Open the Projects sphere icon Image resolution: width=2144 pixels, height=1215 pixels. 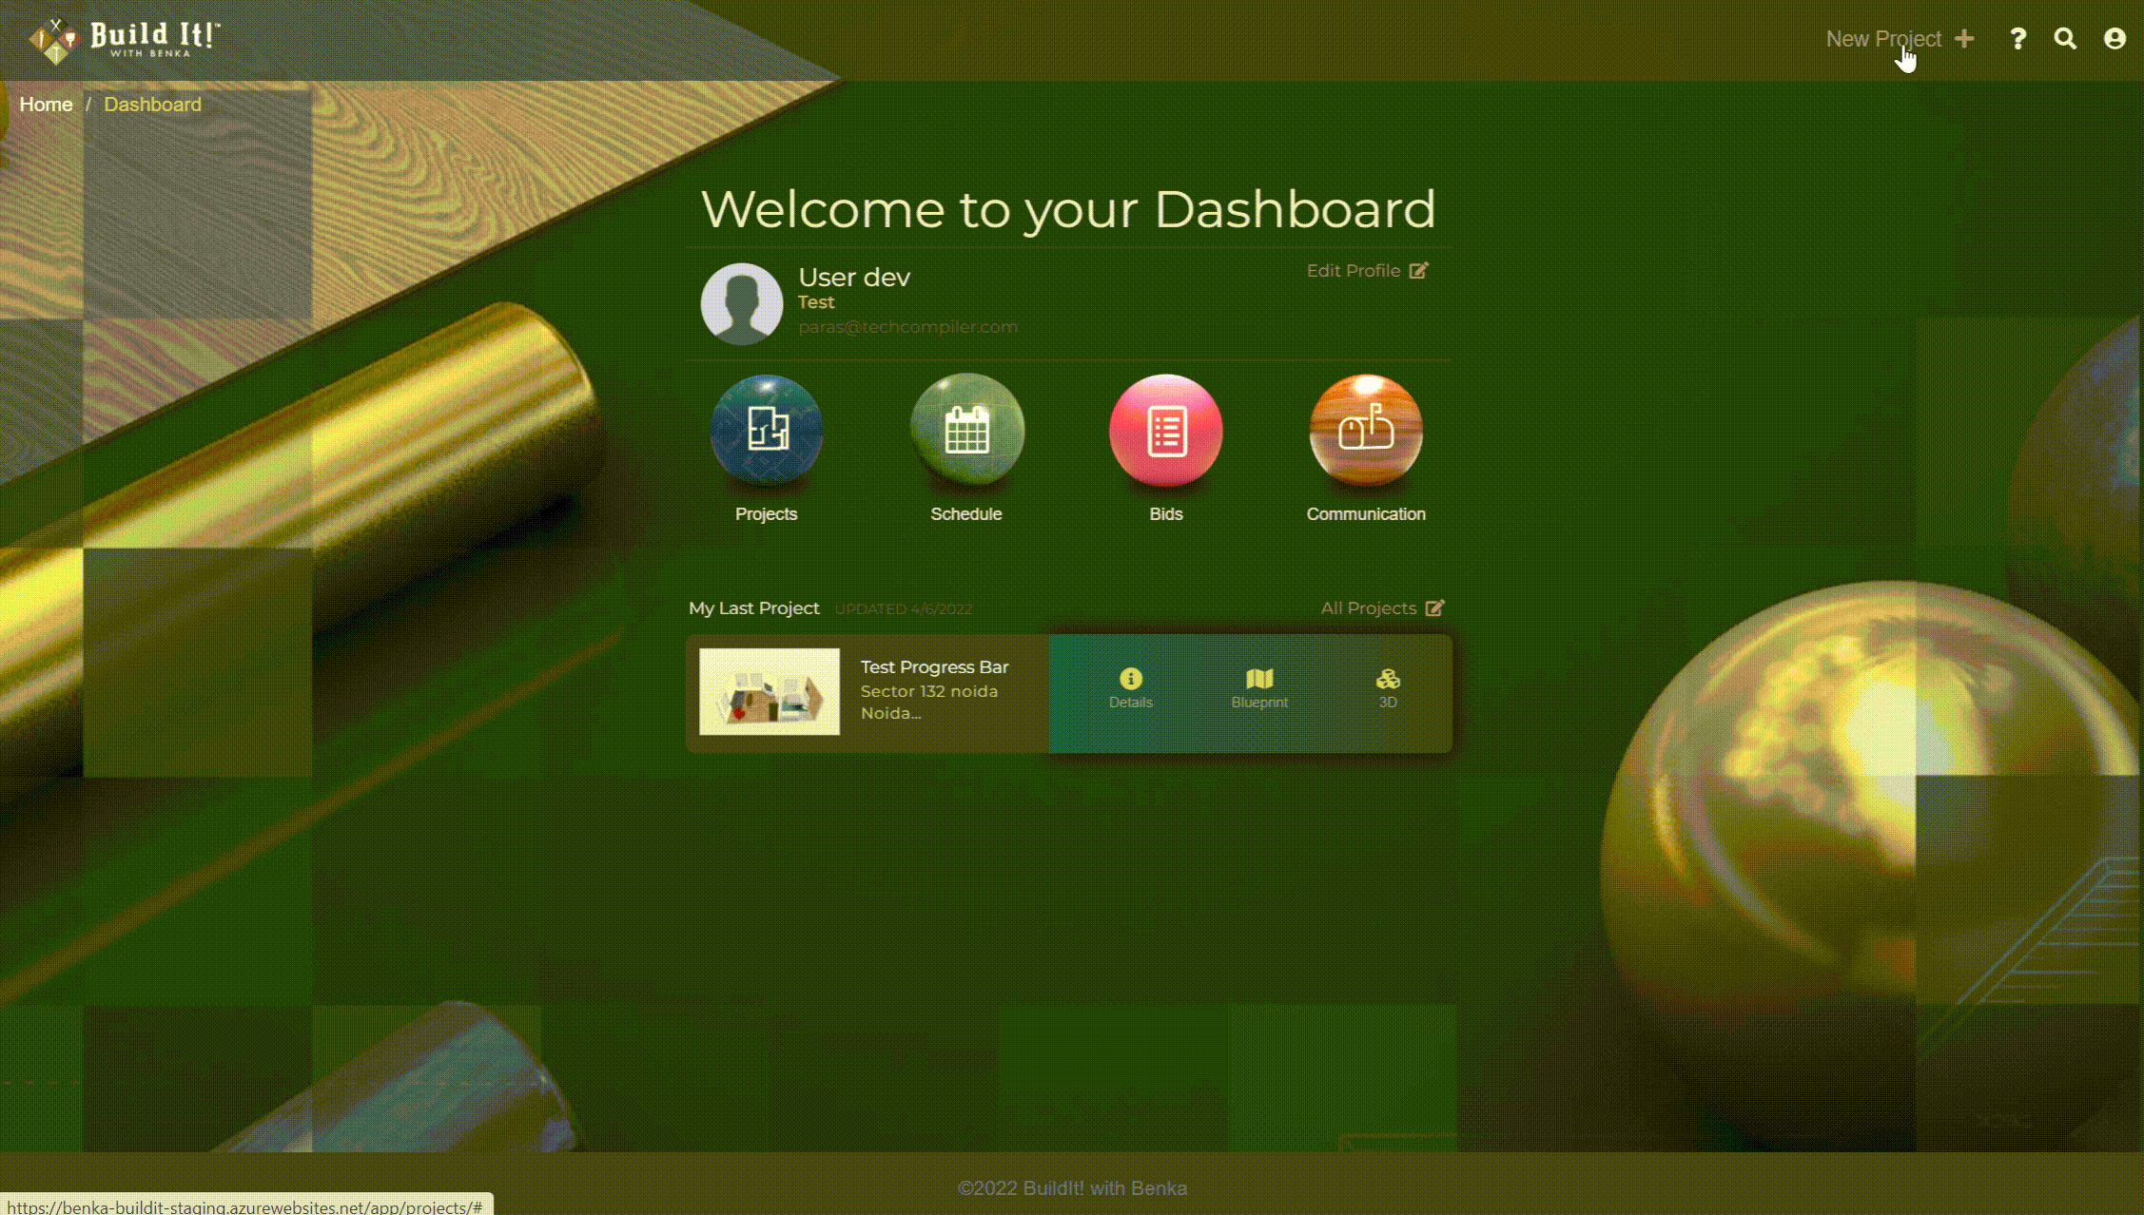(766, 430)
